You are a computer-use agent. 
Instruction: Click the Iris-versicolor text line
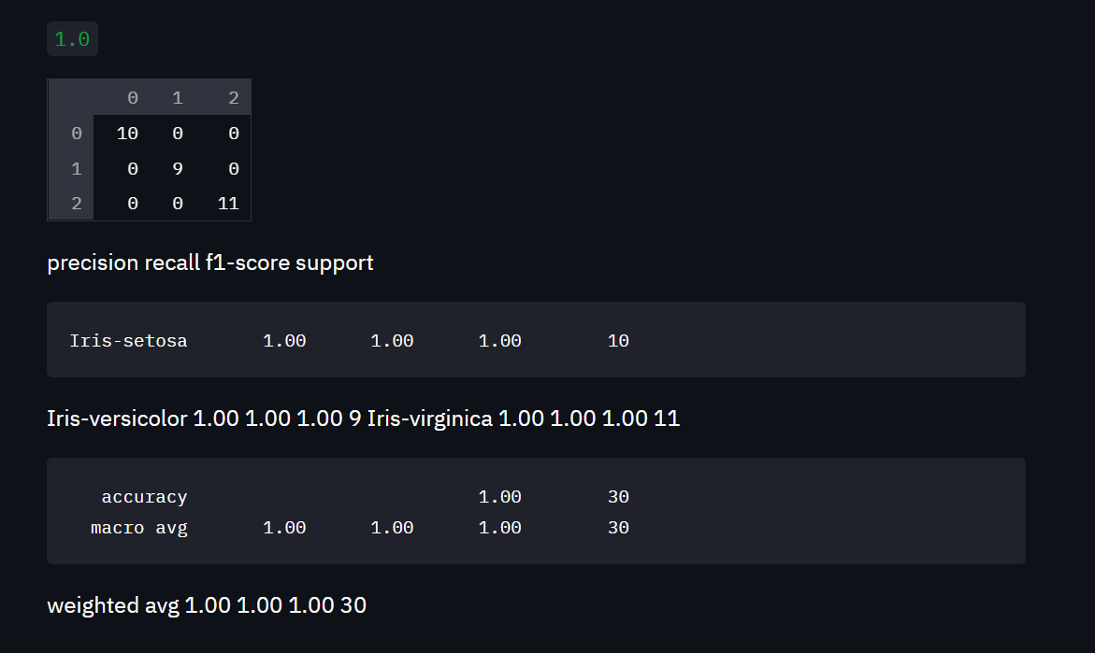117,419
